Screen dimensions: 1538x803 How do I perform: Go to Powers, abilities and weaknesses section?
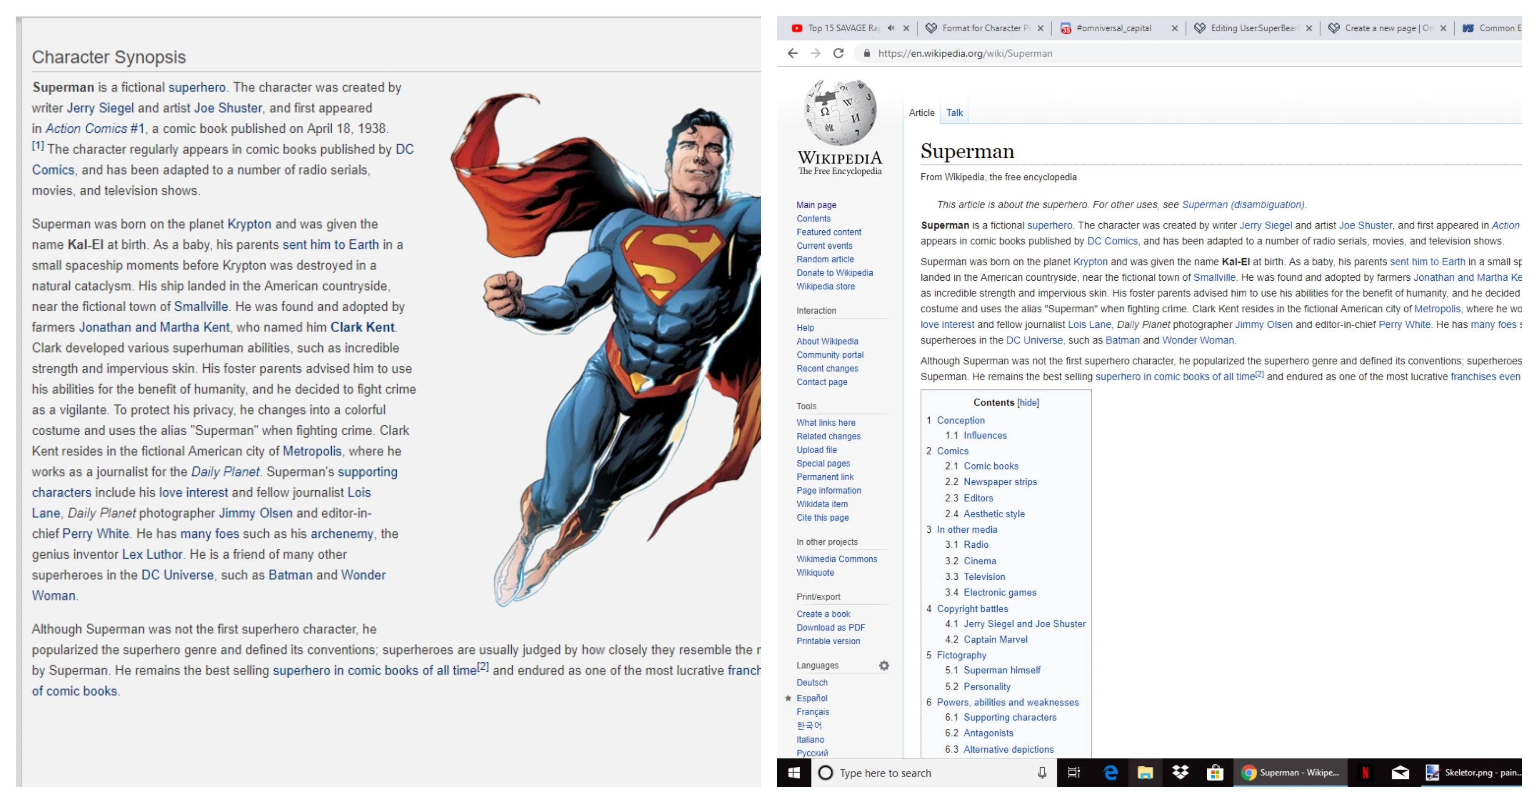coord(1007,702)
